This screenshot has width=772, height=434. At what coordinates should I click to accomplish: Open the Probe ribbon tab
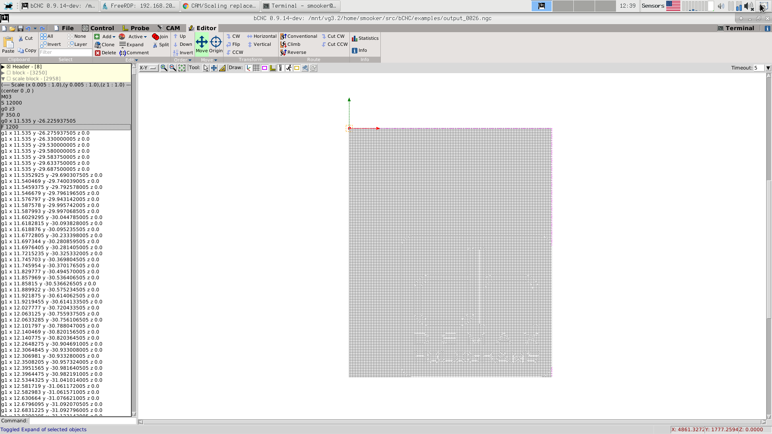pyautogui.click(x=136, y=28)
